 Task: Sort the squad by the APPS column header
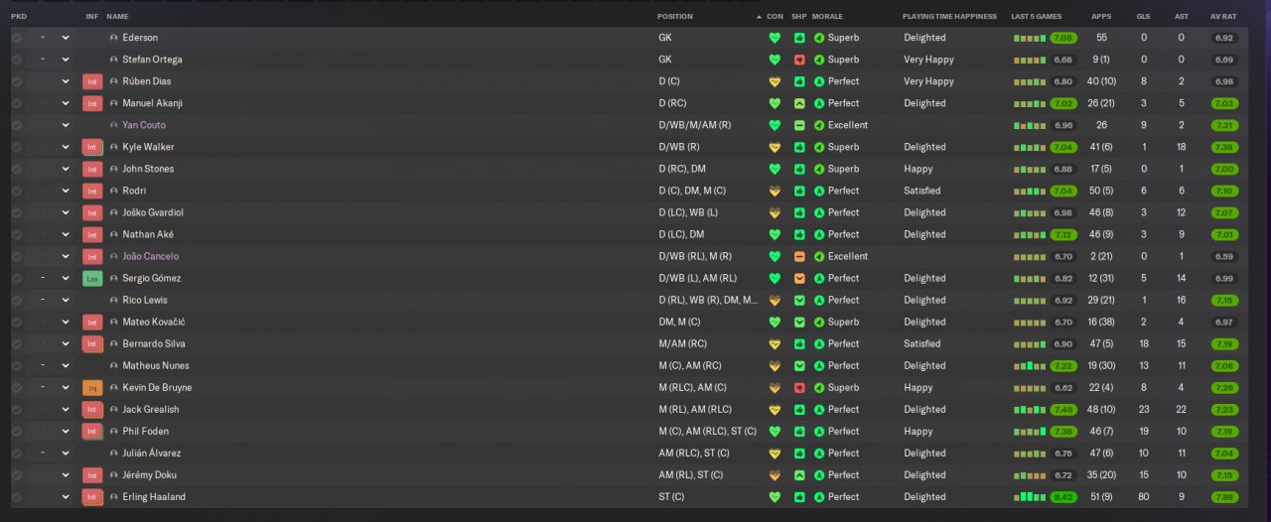(1101, 17)
